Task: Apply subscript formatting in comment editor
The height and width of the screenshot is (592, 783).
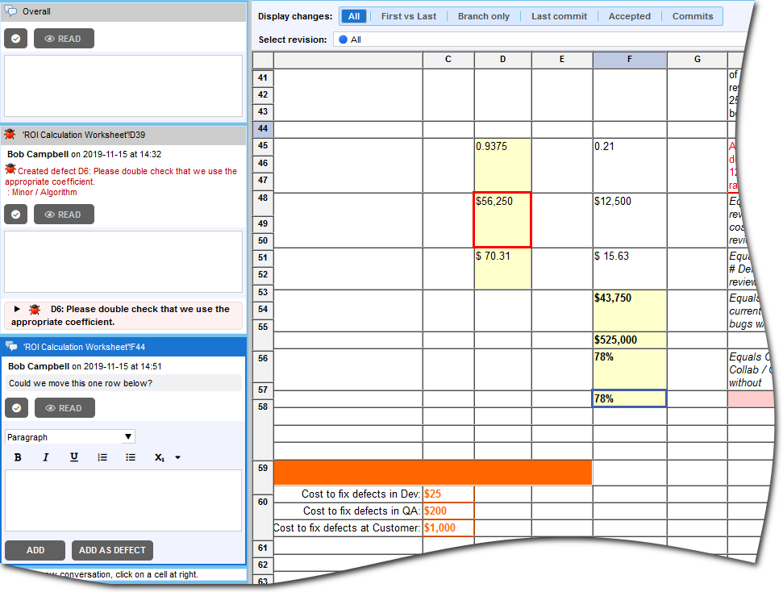Action: coord(160,457)
